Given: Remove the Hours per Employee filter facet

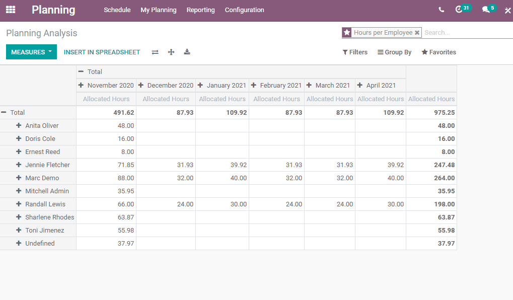Looking at the screenshot, I should pos(417,32).
